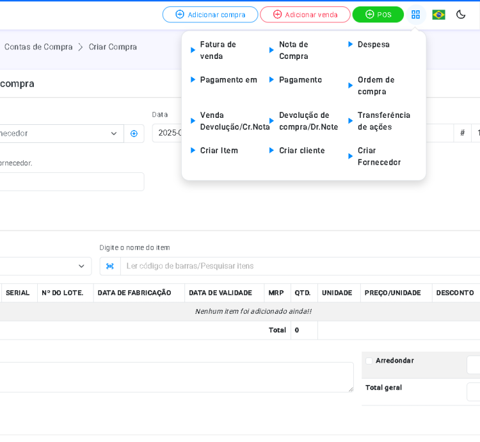Click Adicionar venda button
Image resolution: width=480 pixels, height=442 pixels.
tap(305, 15)
